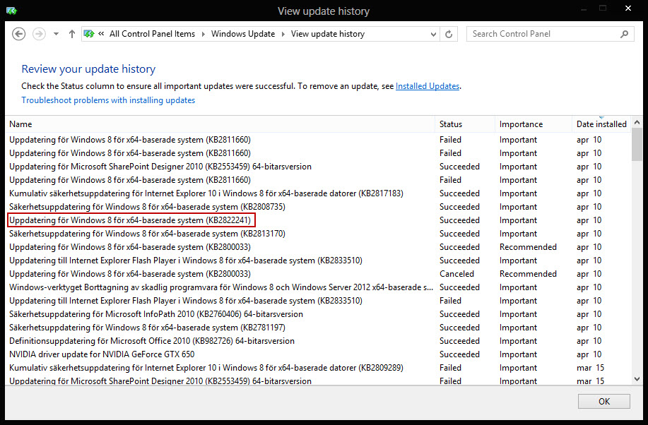This screenshot has width=648, height=425.
Task: Sort by Date installed column header
Action: [601, 124]
